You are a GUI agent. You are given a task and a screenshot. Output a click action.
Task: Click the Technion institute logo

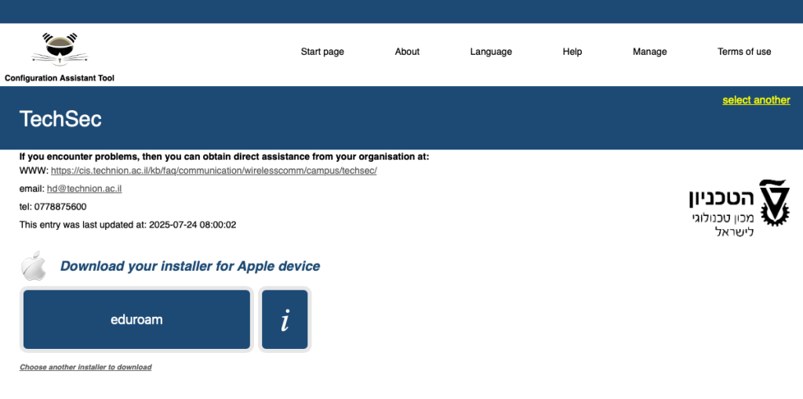tap(738, 207)
